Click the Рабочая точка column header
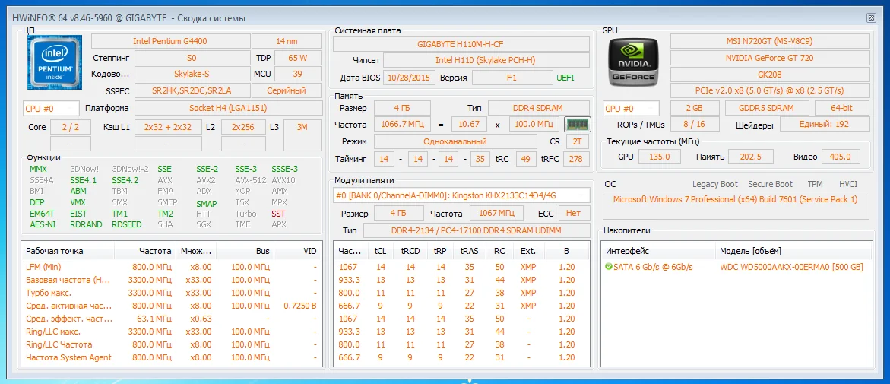The height and width of the screenshot is (384, 890). 68,251
